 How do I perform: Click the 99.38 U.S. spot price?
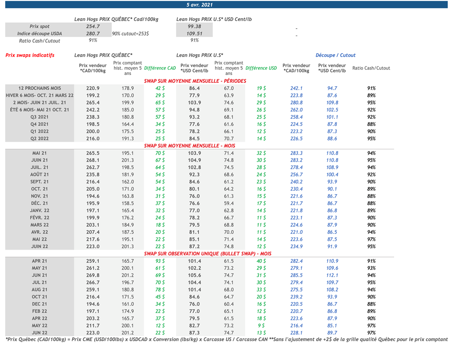pos(194,26)
